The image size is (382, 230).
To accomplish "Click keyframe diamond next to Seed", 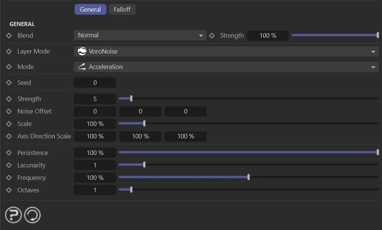I will [9, 83].
